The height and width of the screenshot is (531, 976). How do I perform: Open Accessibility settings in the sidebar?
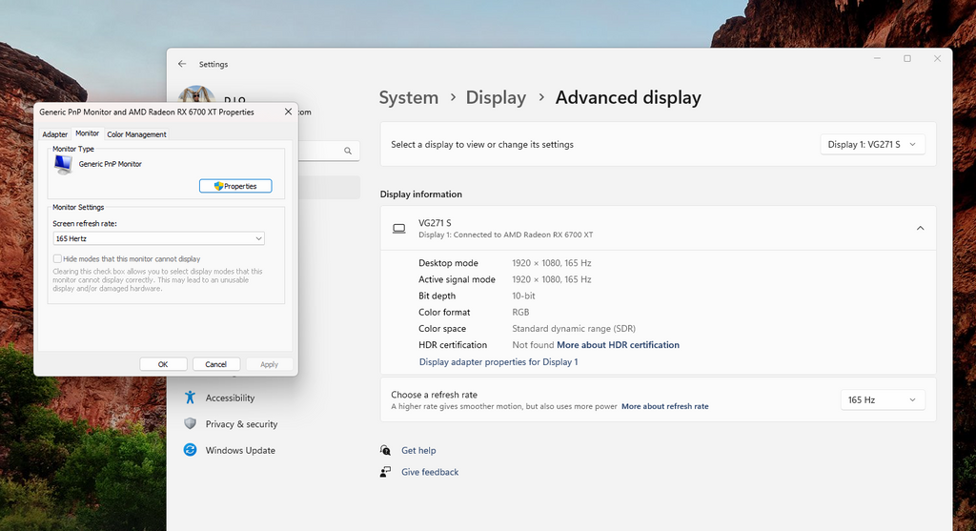click(231, 398)
